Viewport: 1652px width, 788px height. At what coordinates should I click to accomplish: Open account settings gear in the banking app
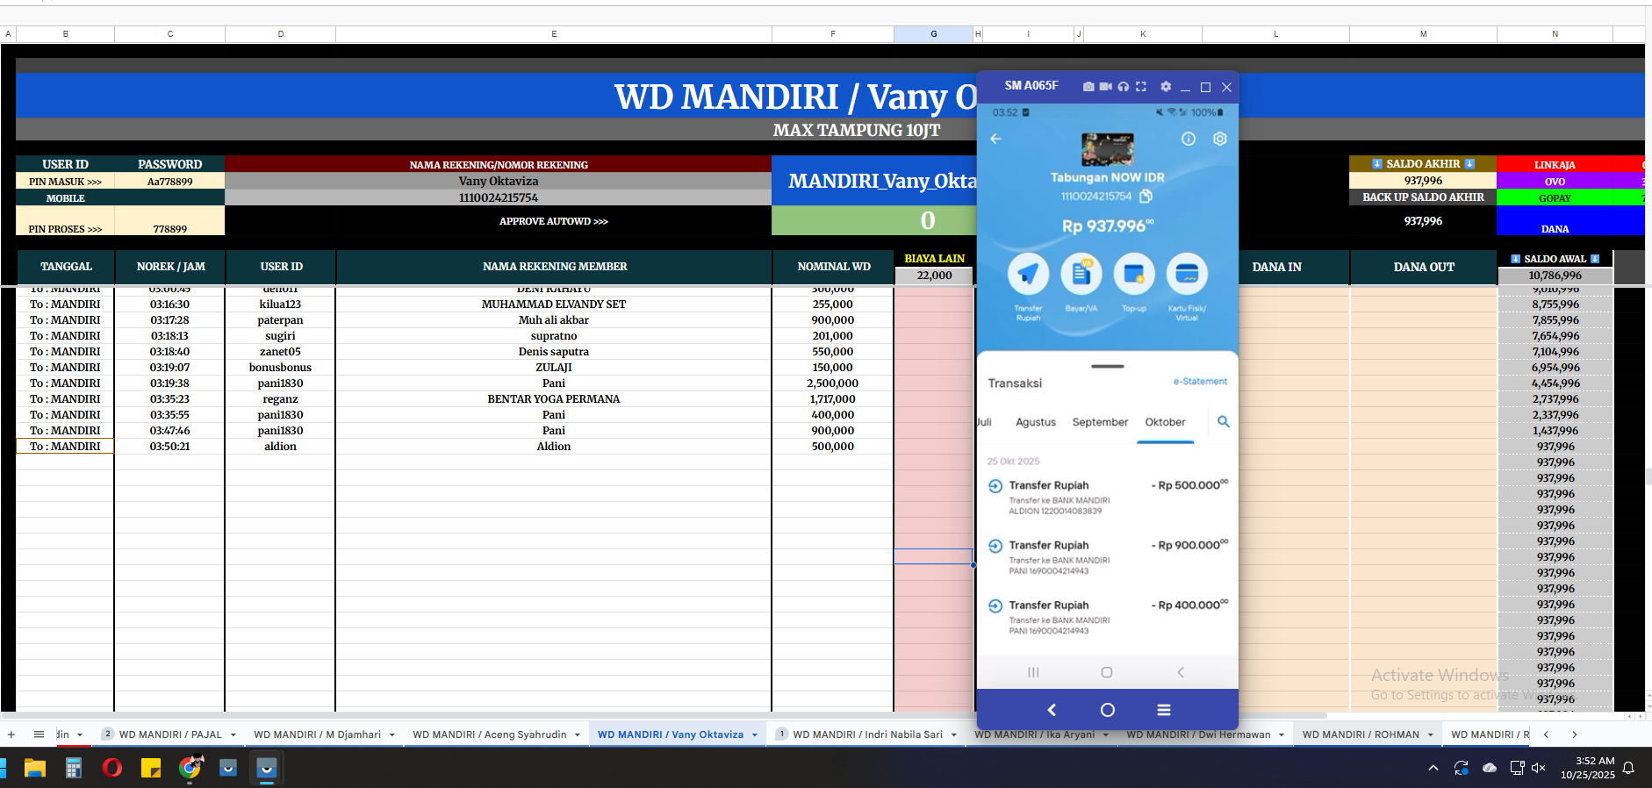point(1220,139)
